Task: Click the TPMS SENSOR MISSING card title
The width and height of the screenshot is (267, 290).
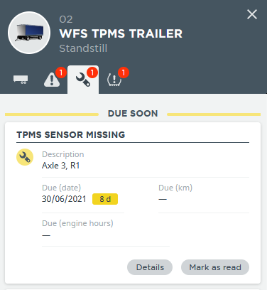Action: point(71,135)
